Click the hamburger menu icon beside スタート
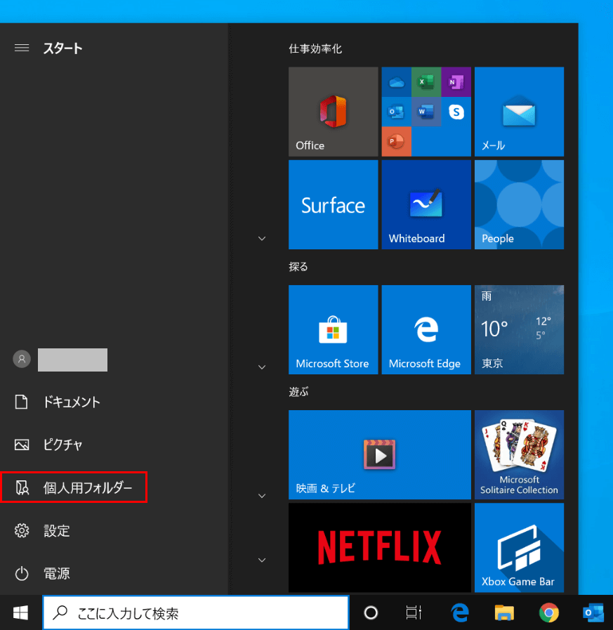Screen dimensions: 613x630 pyautogui.click(x=22, y=48)
